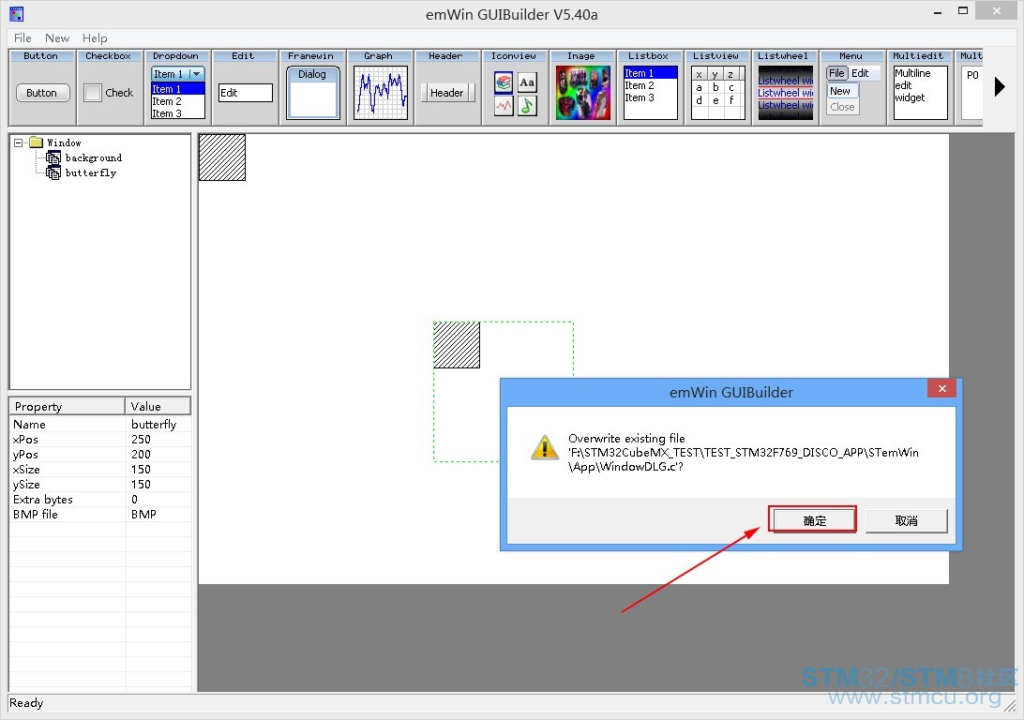This screenshot has width=1024, height=720.
Task: Pick the Dropdown widget from the palette
Action: [x=177, y=87]
